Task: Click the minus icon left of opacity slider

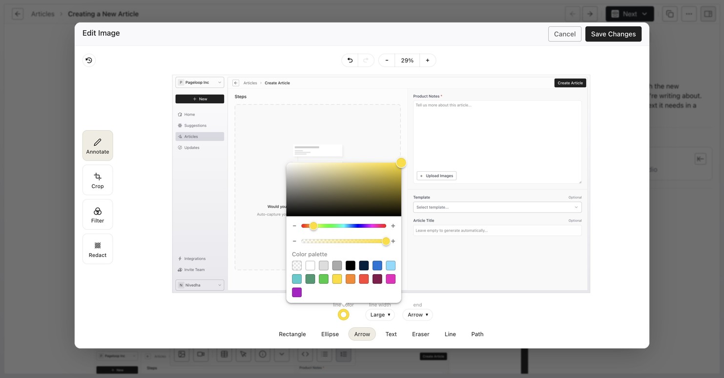Action: point(294,241)
